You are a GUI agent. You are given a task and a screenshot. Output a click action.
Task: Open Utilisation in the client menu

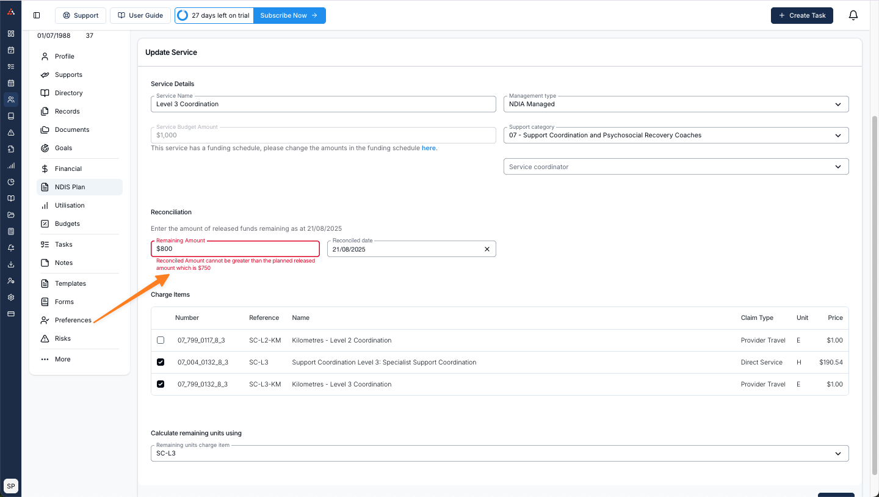pos(79,205)
